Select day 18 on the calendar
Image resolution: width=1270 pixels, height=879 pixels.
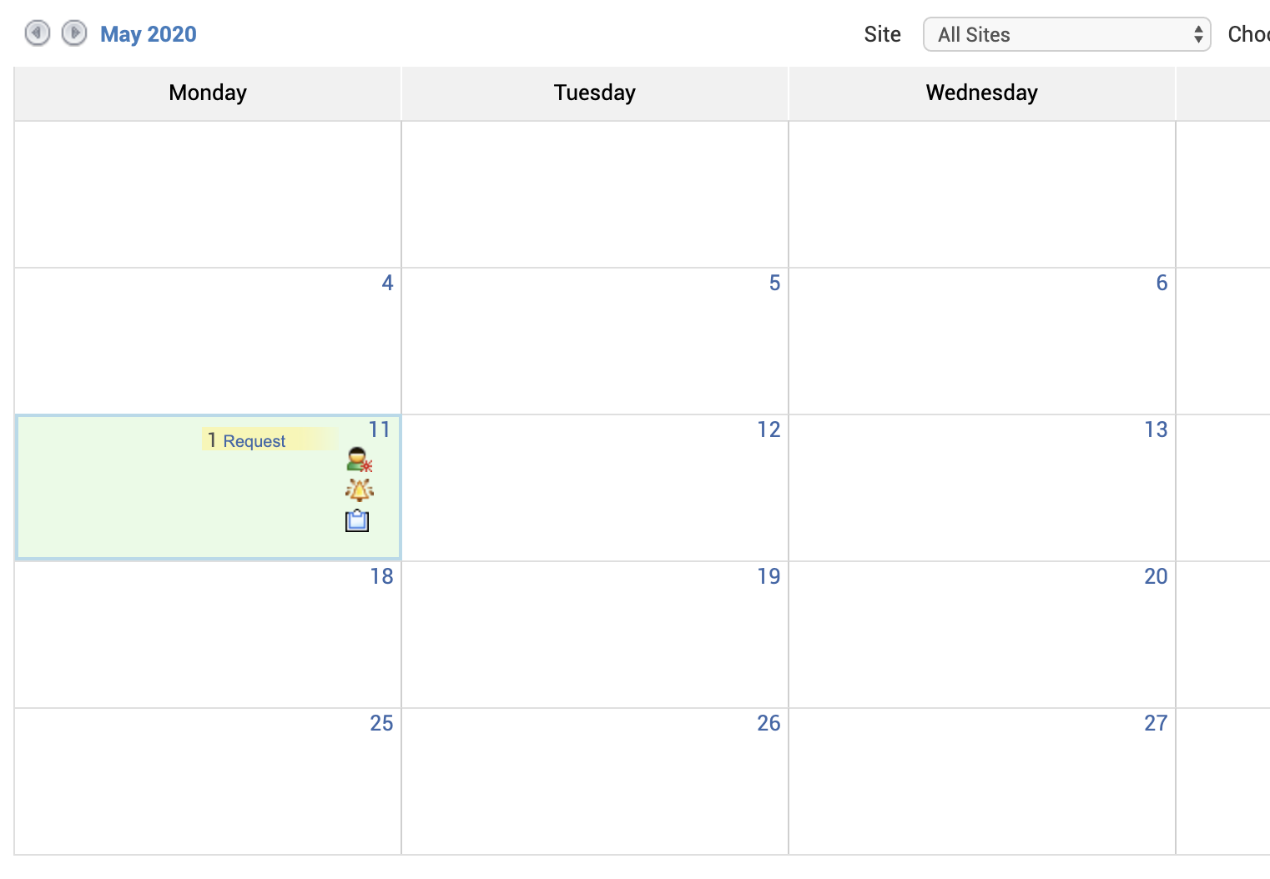click(x=381, y=576)
